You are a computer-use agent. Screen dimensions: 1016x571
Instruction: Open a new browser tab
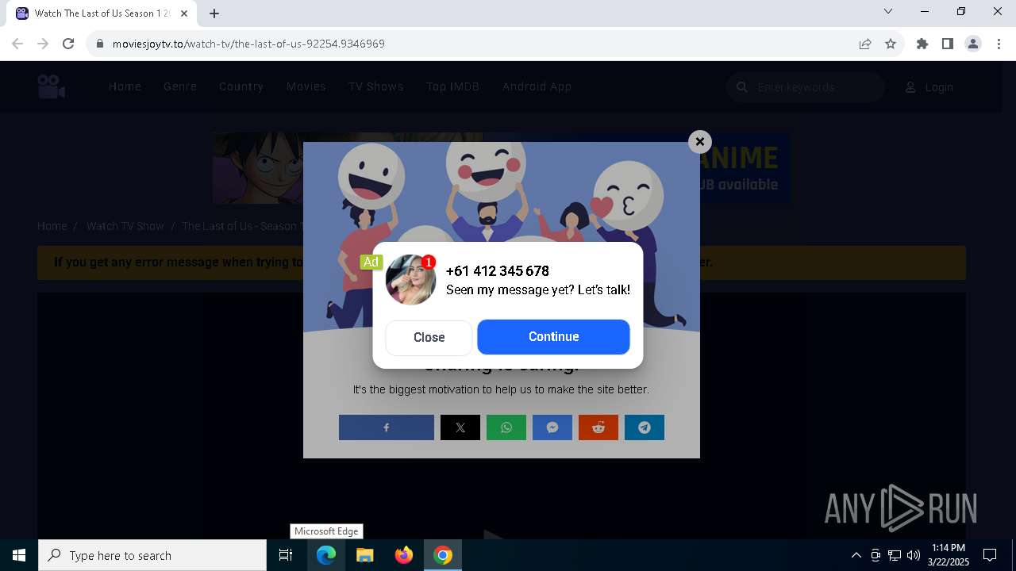tap(214, 13)
